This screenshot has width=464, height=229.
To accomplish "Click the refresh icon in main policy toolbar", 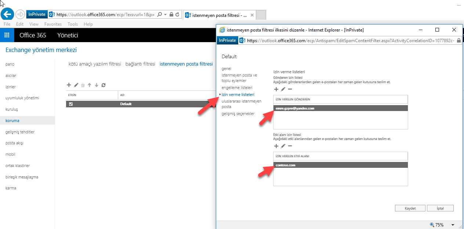I will coord(104,85).
